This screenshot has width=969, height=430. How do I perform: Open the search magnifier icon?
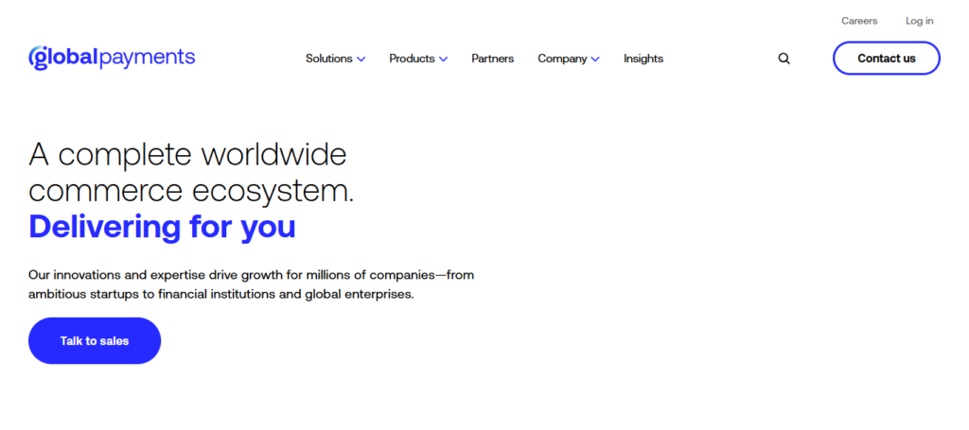(784, 59)
